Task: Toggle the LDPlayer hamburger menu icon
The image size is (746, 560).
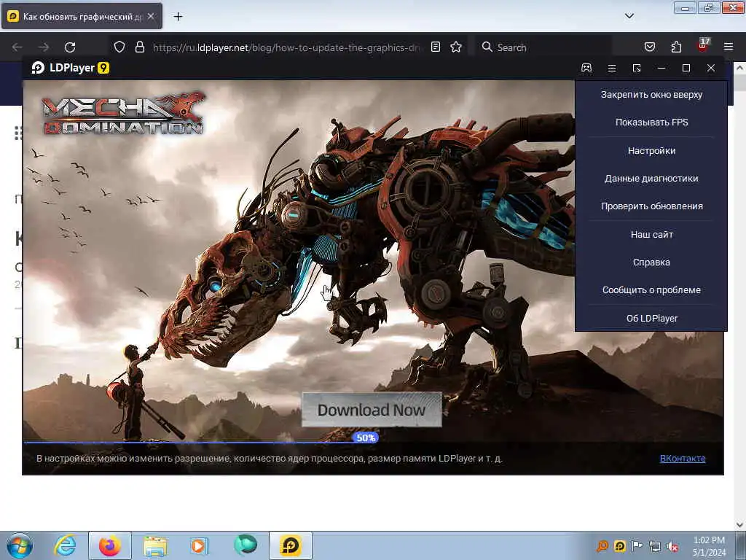Action: [x=612, y=68]
